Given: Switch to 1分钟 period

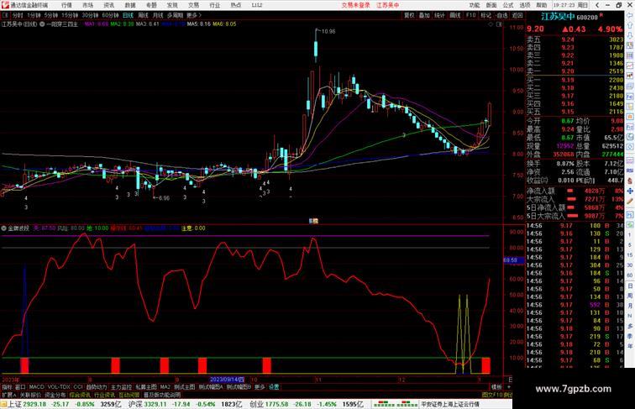Looking at the screenshot, I should [34, 15].
